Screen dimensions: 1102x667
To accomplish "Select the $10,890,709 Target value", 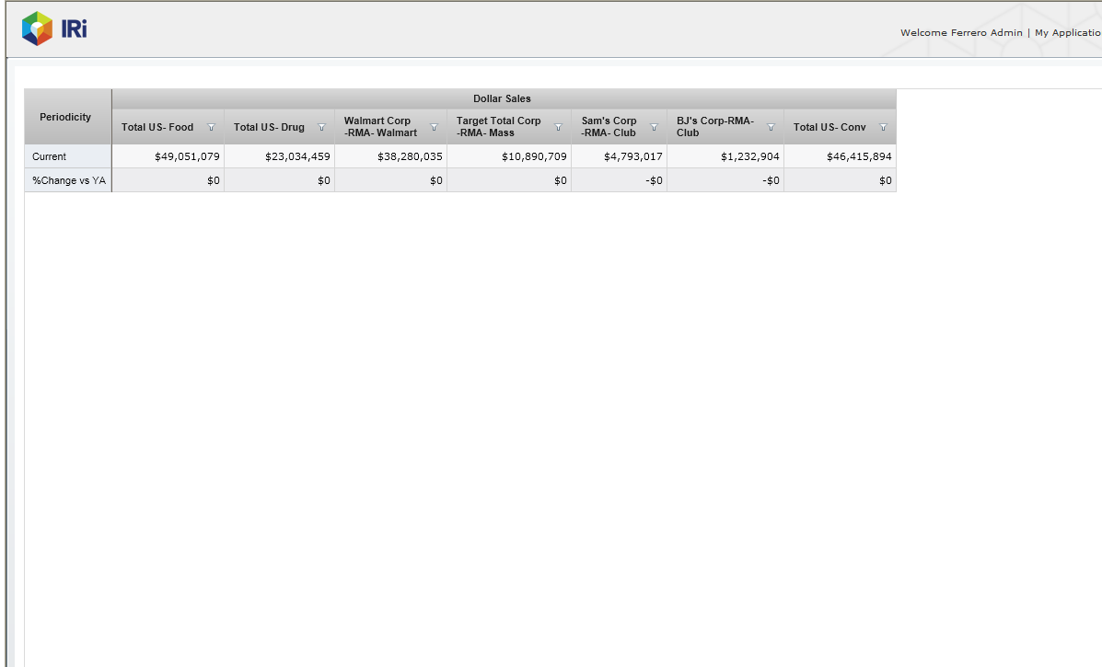I will (534, 156).
